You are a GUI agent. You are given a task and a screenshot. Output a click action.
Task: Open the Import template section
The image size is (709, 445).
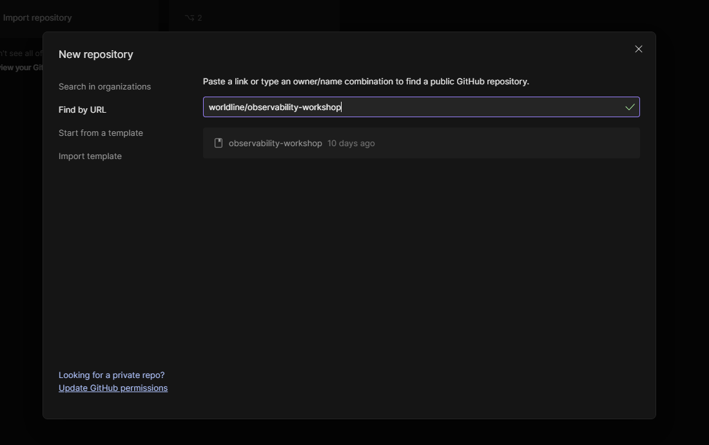point(90,156)
